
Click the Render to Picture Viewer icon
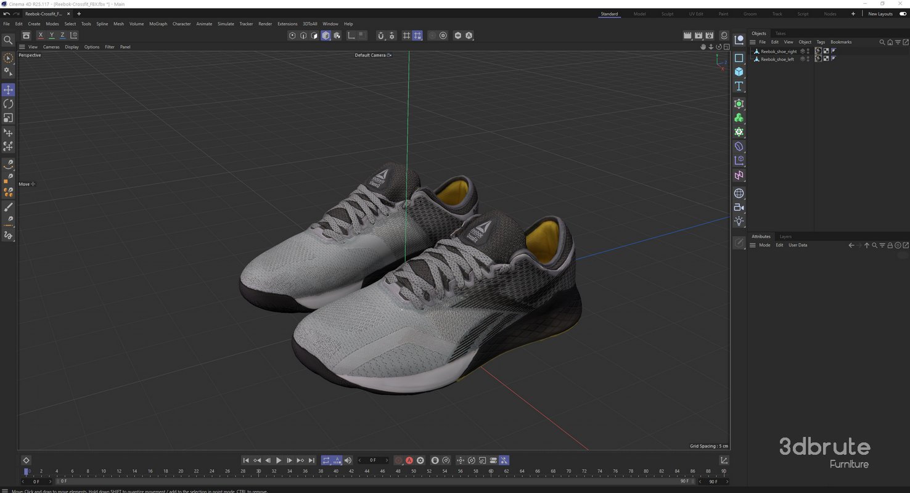click(x=699, y=35)
